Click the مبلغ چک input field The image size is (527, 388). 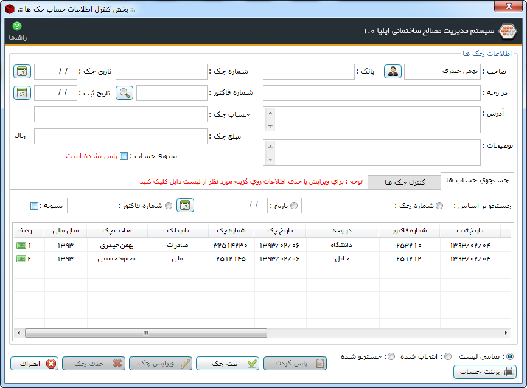[x=120, y=136]
